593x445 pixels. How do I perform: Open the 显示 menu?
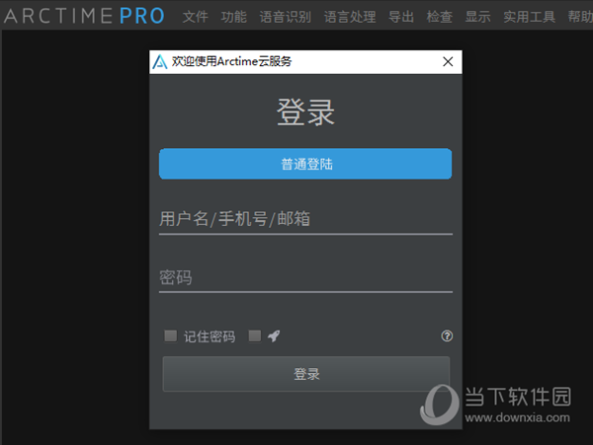tap(478, 17)
